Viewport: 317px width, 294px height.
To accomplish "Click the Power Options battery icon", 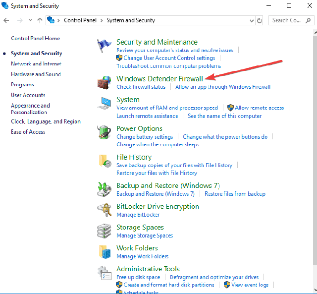I will pos(104,132).
